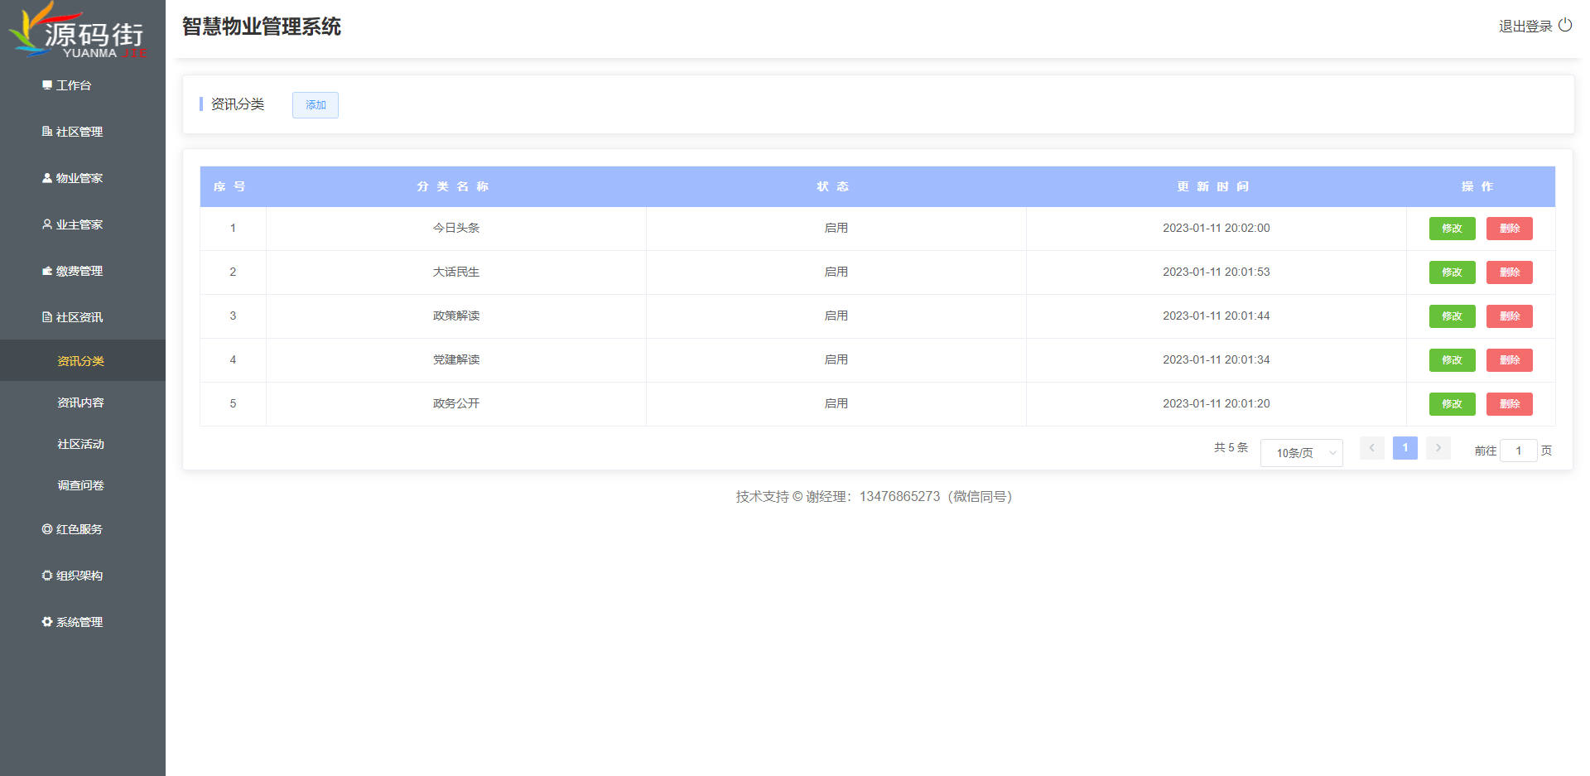
Task: Click the 社区管理 building icon
Action: pyautogui.click(x=47, y=132)
